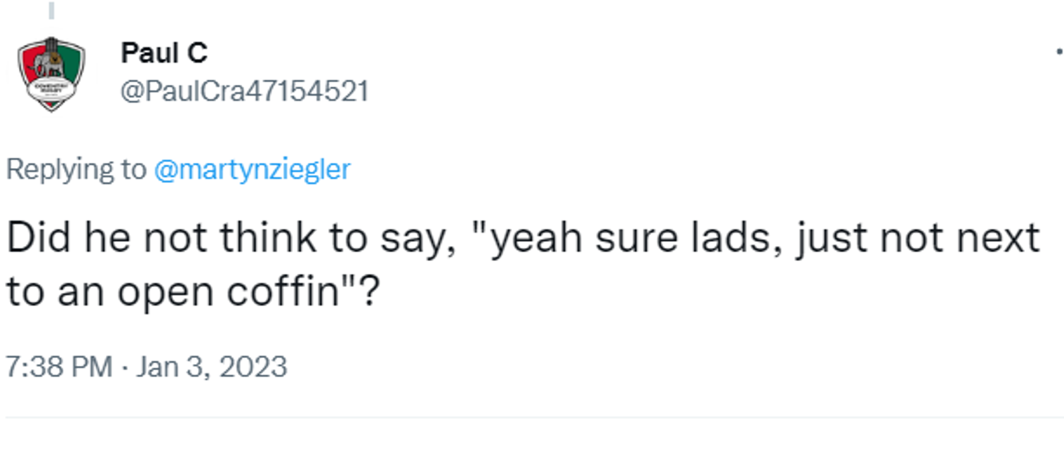
Task: Visit the @martynziegler mention link
Action: pyautogui.click(x=252, y=169)
